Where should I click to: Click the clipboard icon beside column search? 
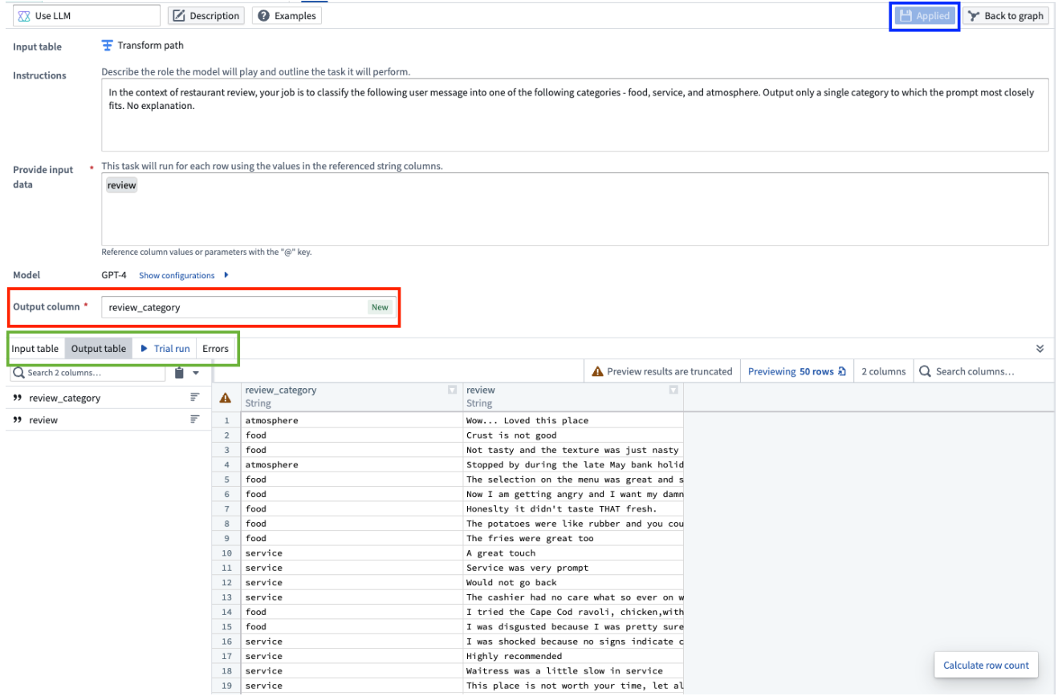[x=180, y=372]
